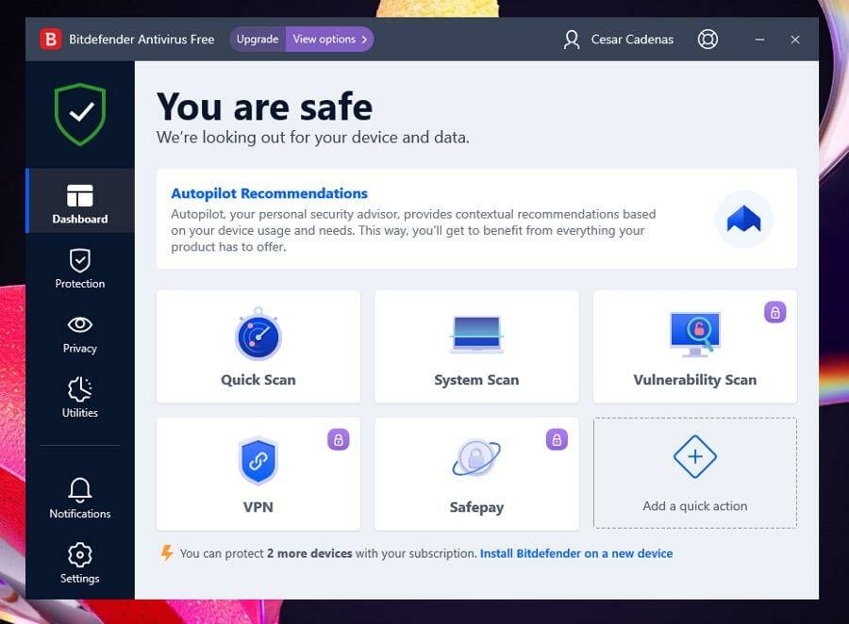
Task: Click the Bitdefender red B logo
Action: 50,39
